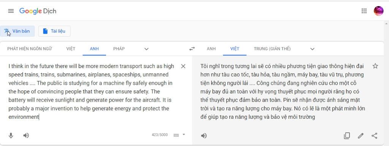
Task: Expand more source languages chevron
Action: tap(146, 49)
